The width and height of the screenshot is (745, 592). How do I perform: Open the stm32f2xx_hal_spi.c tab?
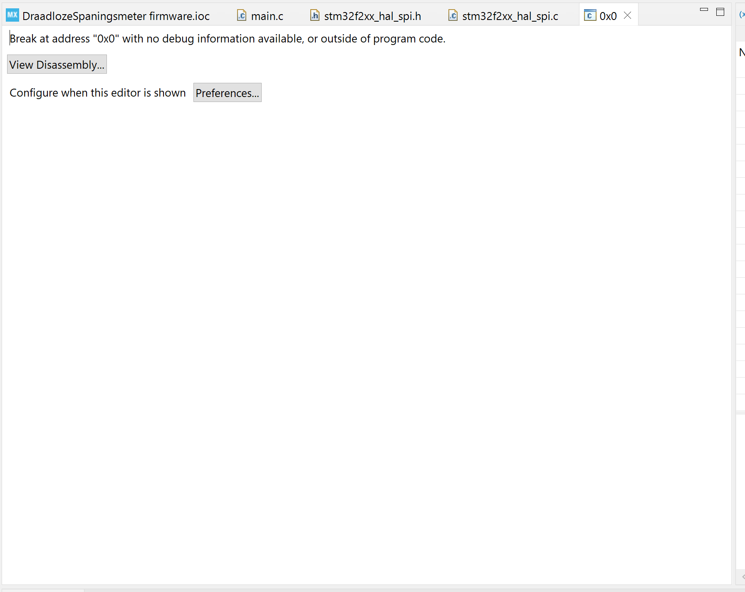tap(510, 16)
